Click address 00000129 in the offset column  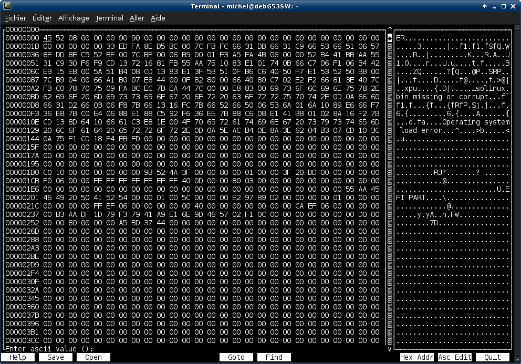[x=22, y=130]
